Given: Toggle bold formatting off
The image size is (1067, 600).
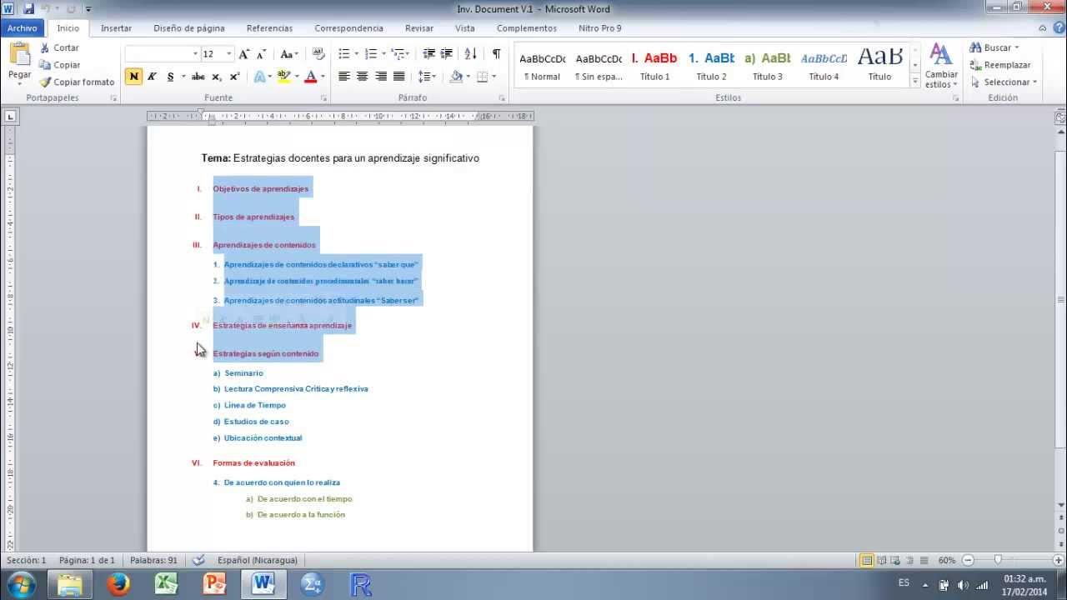Looking at the screenshot, I should click(x=133, y=77).
